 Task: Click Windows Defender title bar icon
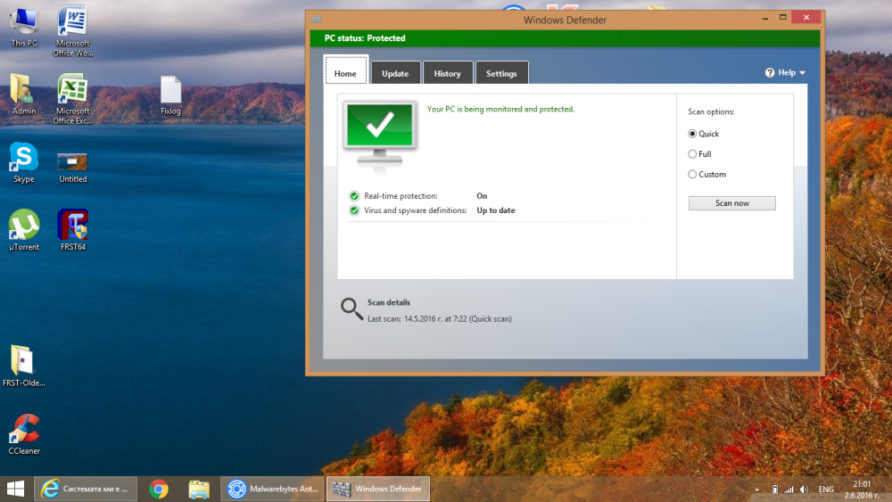[x=317, y=20]
